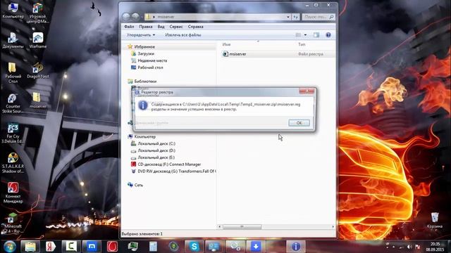
Task: Open Загрузки in the navigation pane
Action: pyautogui.click(x=146, y=53)
